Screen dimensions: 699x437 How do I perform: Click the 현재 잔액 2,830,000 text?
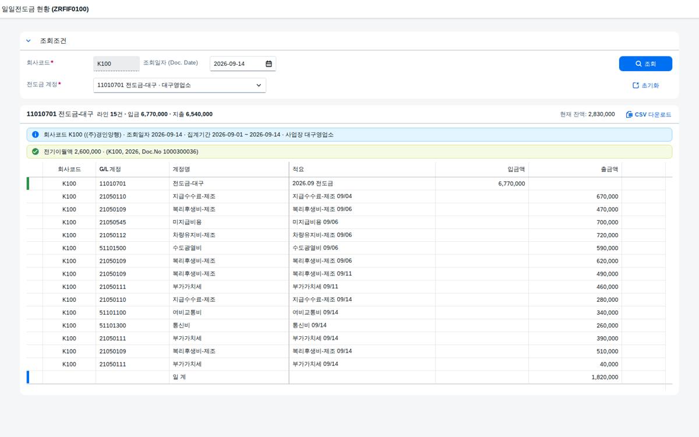[587, 114]
